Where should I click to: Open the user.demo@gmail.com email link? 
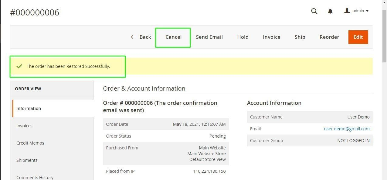[x=347, y=129]
